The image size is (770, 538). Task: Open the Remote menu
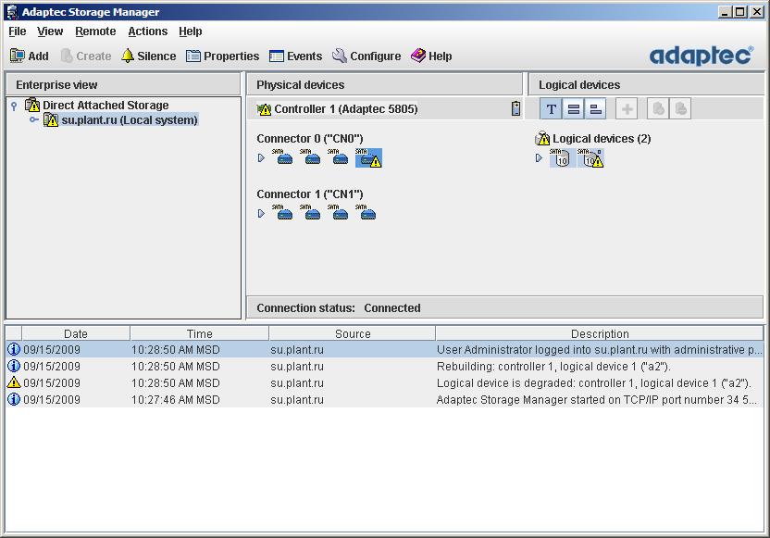95,31
